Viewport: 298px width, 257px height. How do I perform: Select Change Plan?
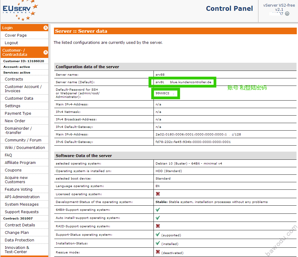[16, 233]
